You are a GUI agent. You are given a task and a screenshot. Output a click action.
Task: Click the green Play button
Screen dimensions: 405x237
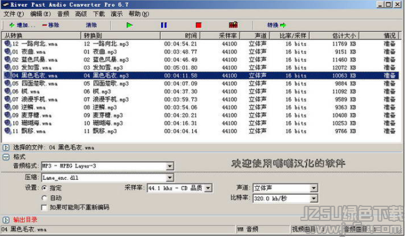point(130,25)
